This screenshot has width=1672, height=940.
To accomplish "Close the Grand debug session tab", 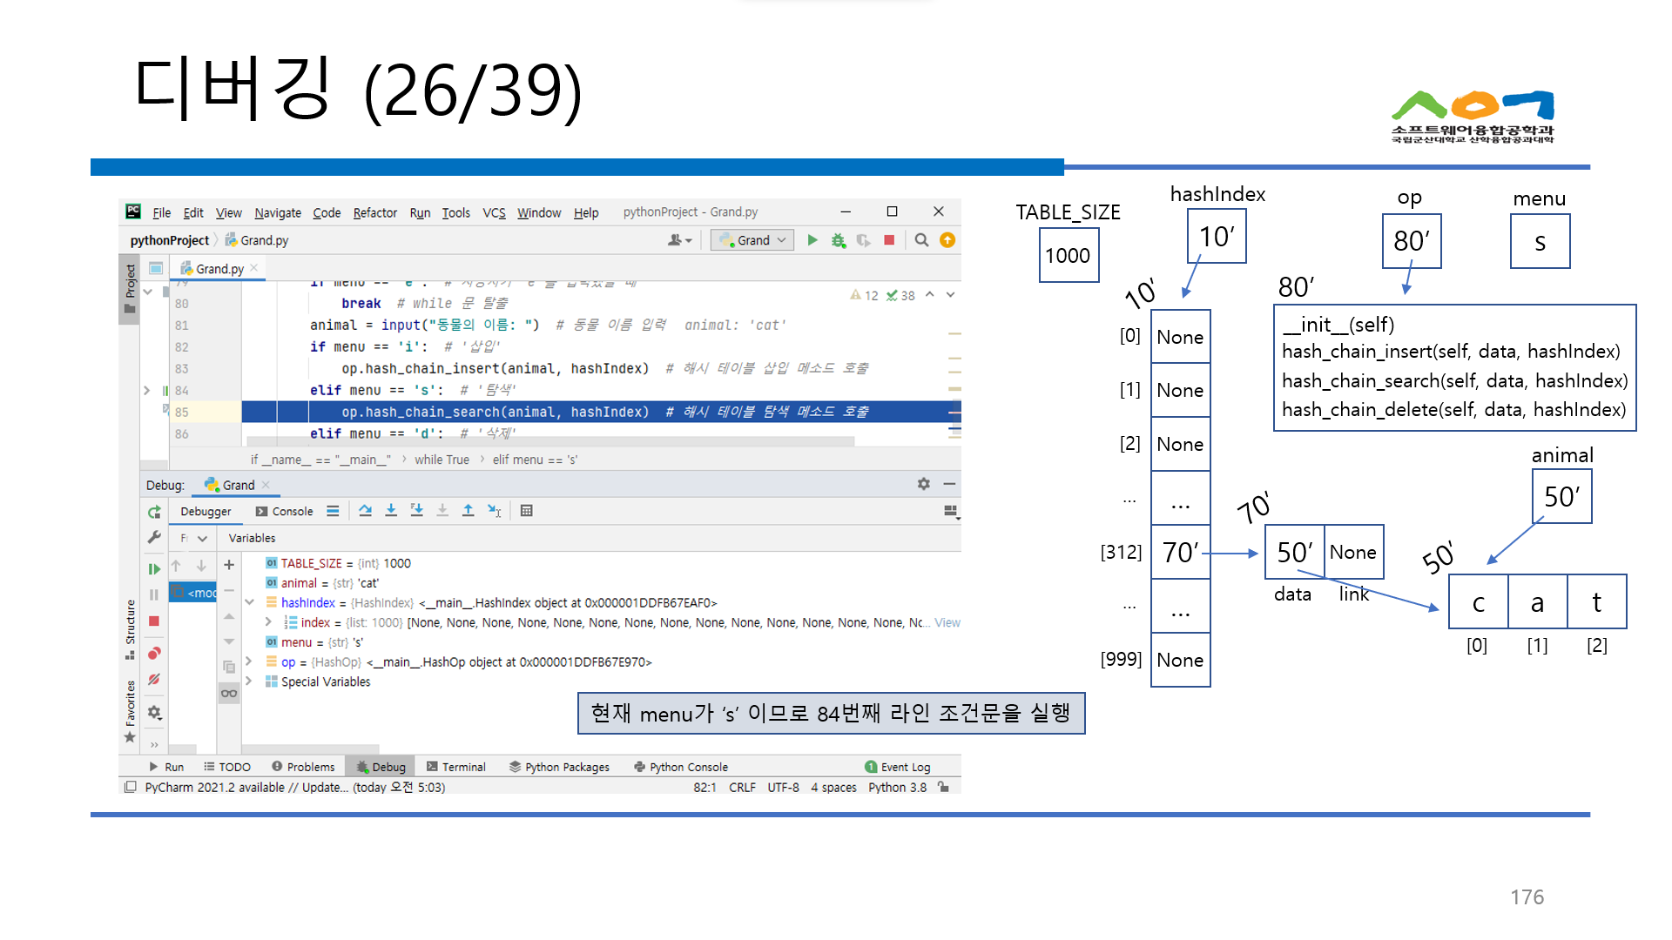I will (266, 485).
